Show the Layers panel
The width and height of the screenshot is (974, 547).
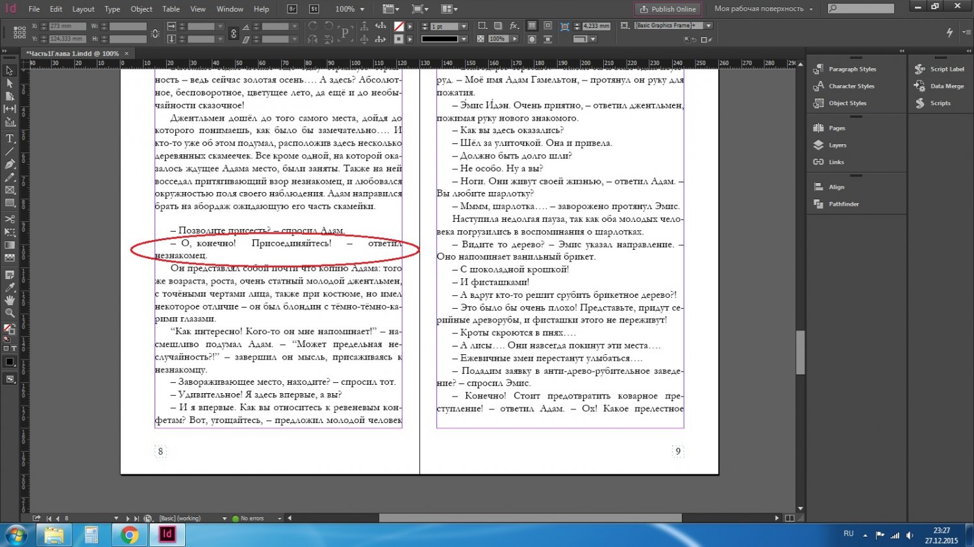coord(830,145)
